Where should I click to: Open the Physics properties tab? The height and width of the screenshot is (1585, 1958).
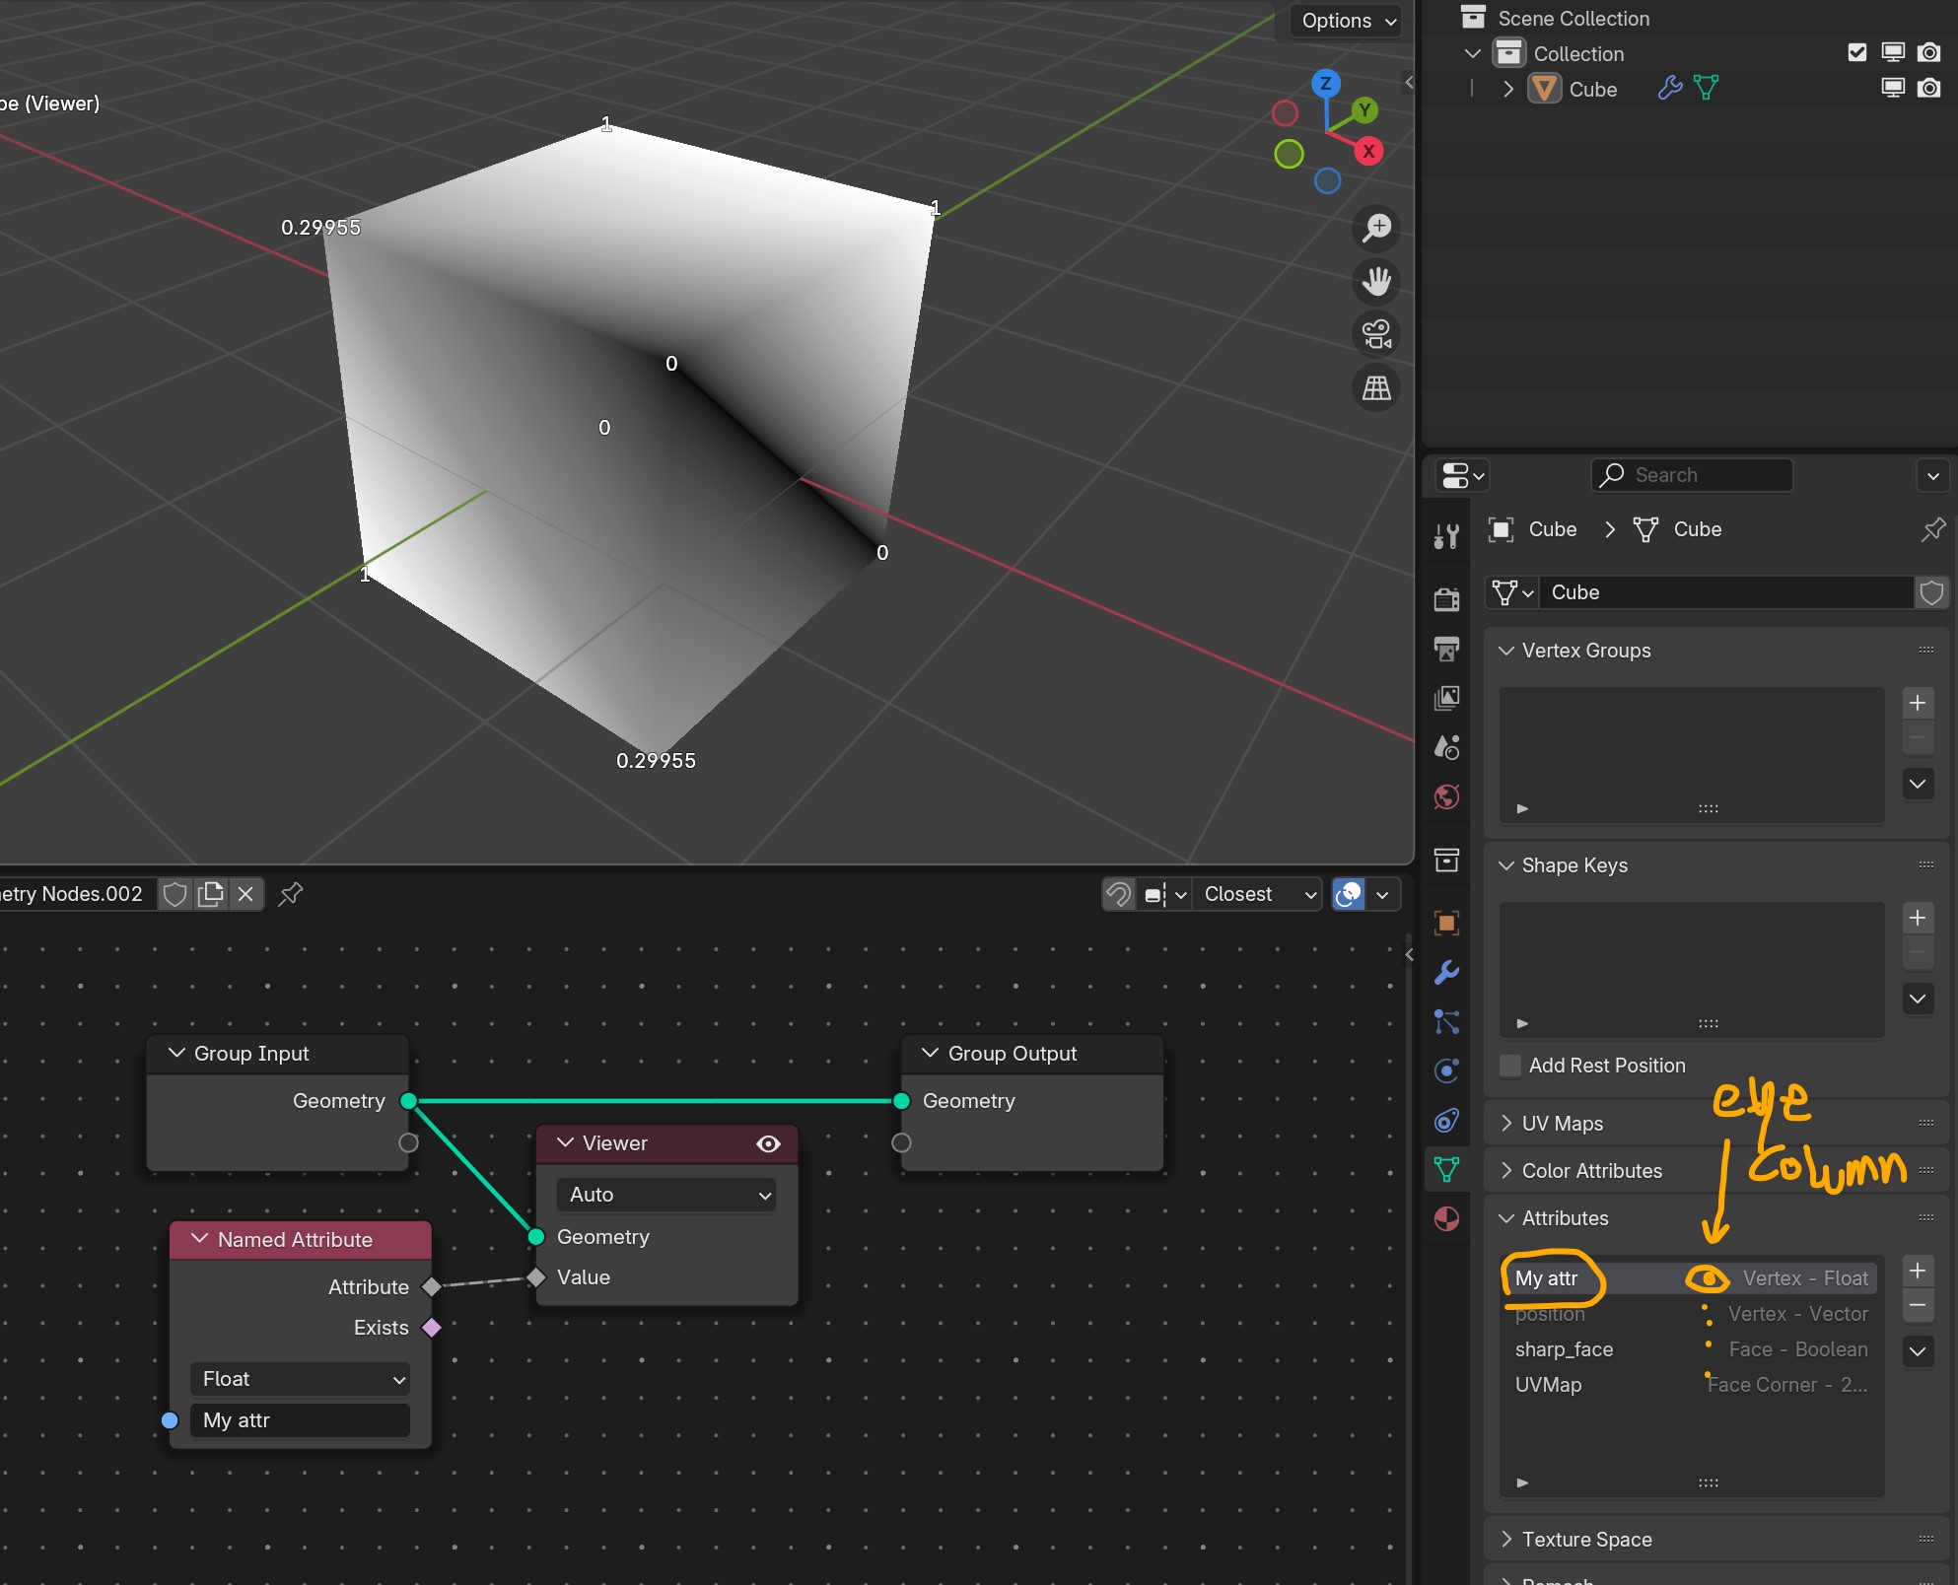click(1446, 1071)
